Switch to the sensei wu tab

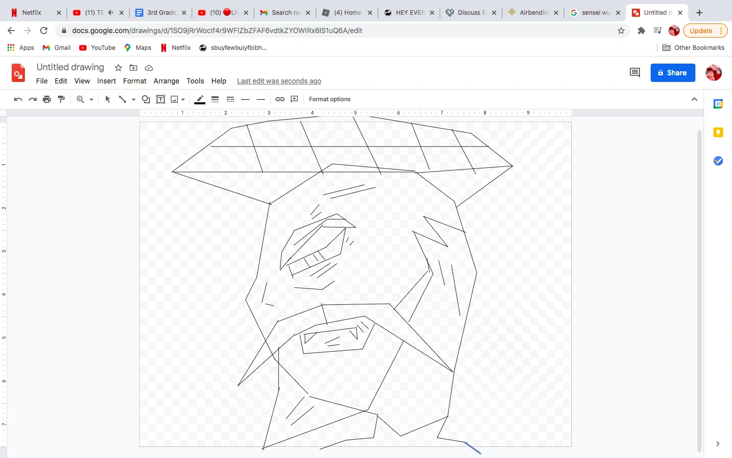coord(595,12)
